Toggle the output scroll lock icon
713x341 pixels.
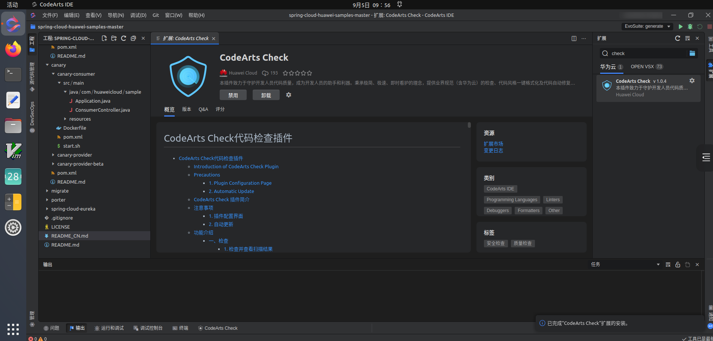point(678,265)
